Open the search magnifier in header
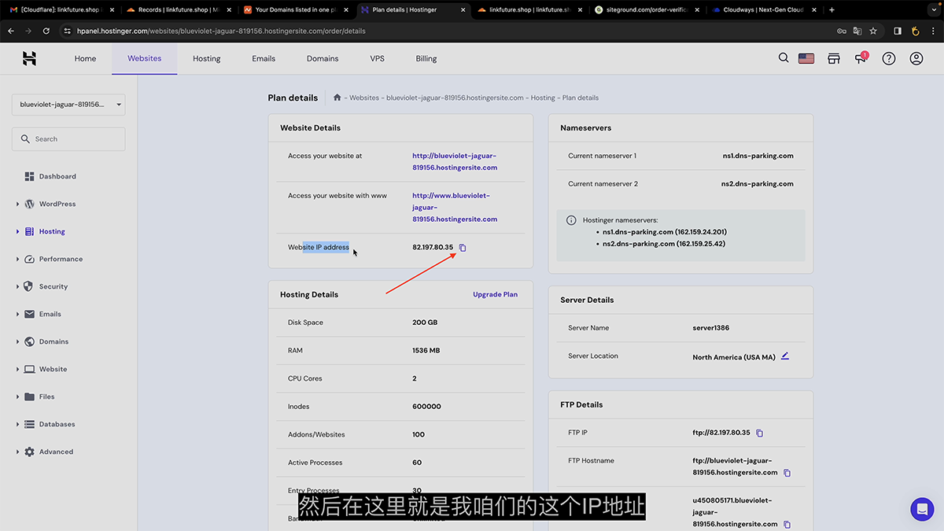944x531 pixels. pos(784,57)
